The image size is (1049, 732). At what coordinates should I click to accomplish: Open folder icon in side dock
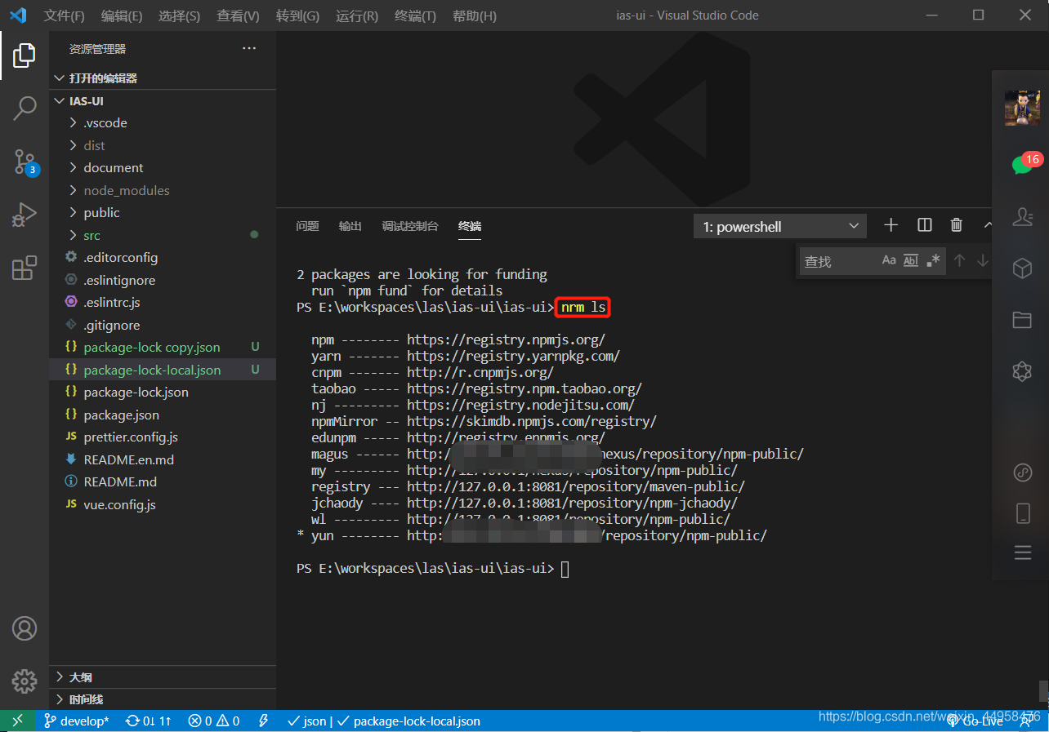click(1022, 319)
